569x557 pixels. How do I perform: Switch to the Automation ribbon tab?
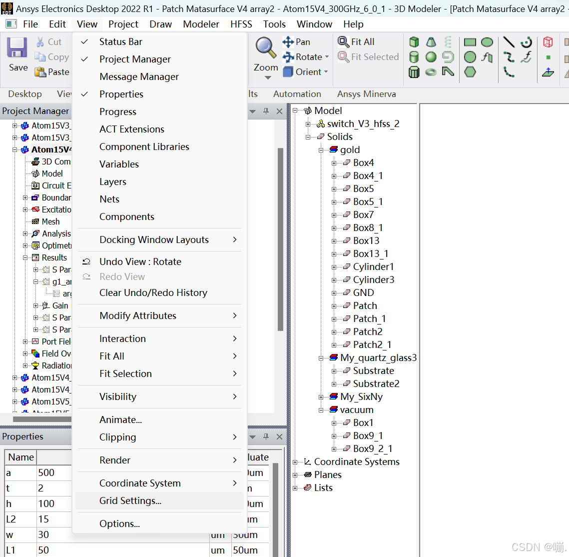pos(297,94)
